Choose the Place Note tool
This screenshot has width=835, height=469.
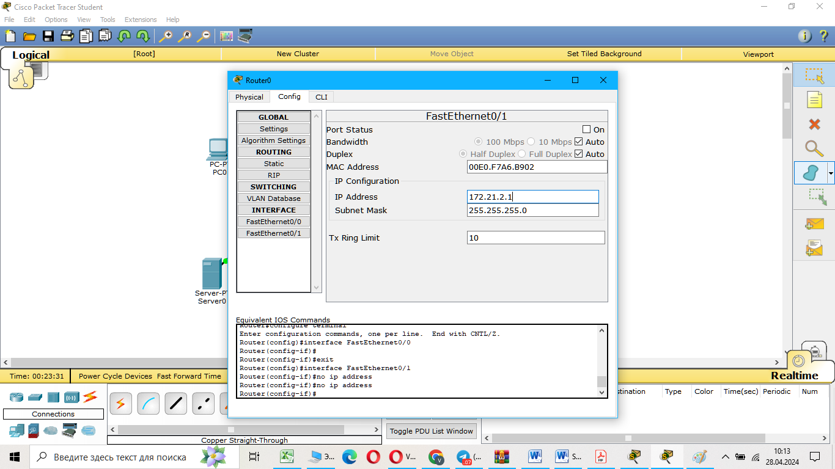point(814,100)
